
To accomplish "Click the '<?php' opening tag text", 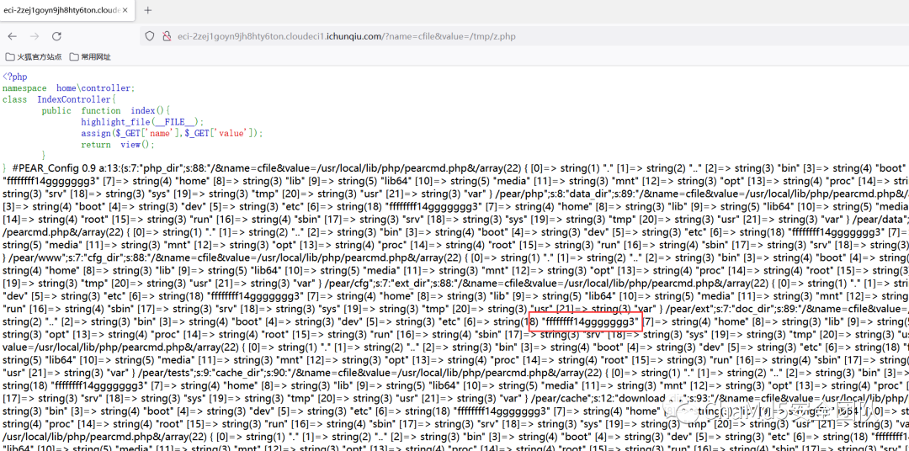I will point(14,76).
